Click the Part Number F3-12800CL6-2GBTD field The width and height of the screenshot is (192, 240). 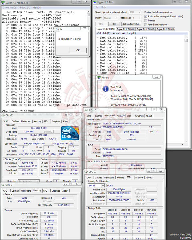point(119,200)
